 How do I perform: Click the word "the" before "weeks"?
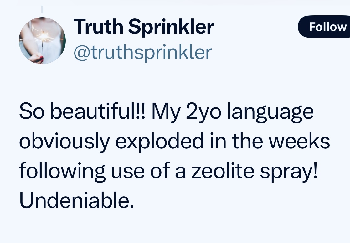(x=250, y=142)
